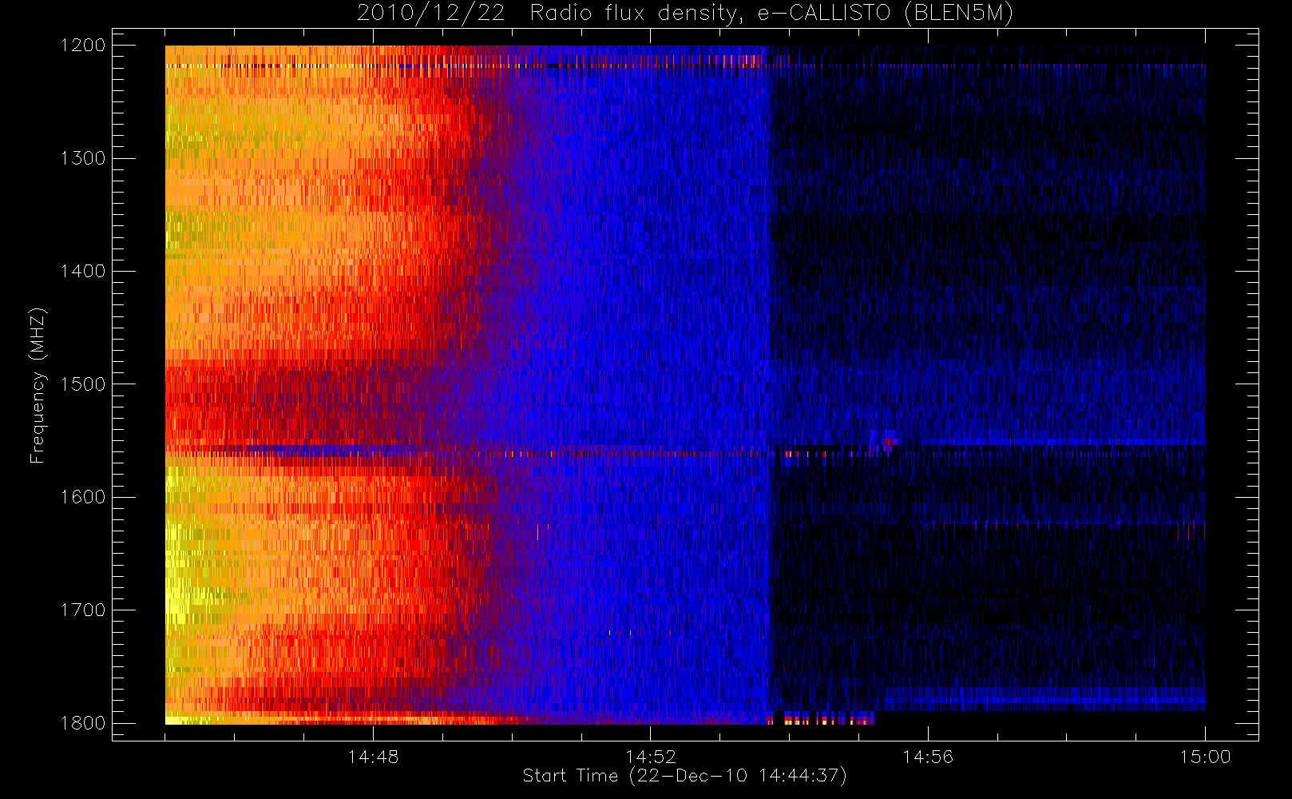
Task: Click the 1200 frequency tick label
Action: pos(83,46)
